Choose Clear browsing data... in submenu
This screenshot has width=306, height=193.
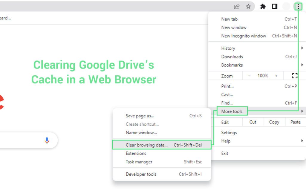pos(162,145)
